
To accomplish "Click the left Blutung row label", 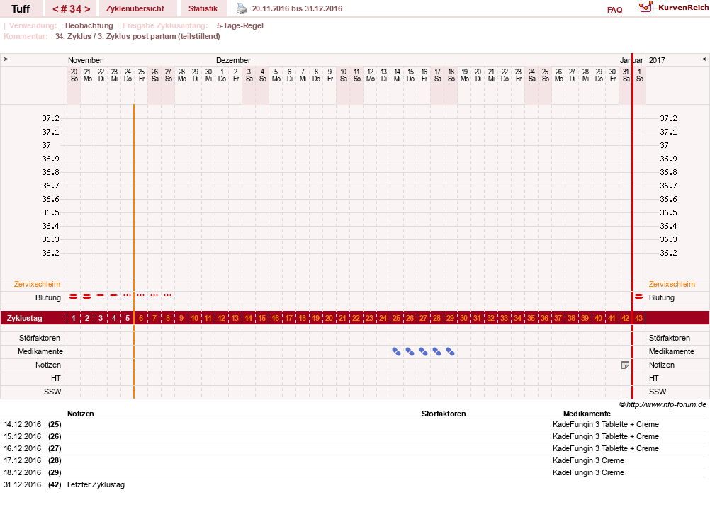I will click(48, 298).
